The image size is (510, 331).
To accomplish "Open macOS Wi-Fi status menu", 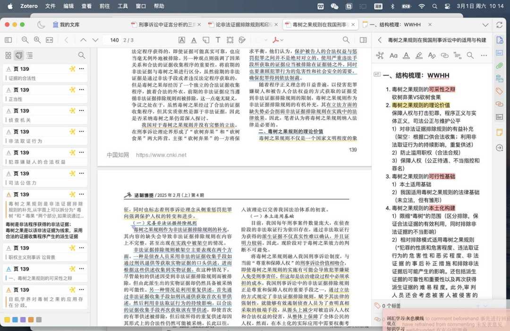I will click(422, 6).
